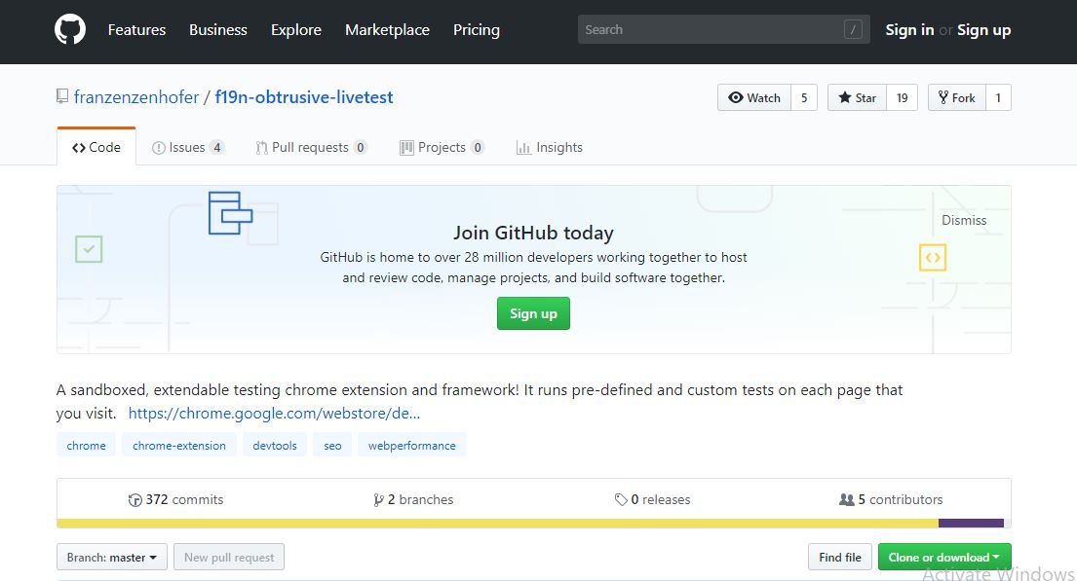View the 2 branches

413,499
